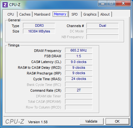
Task: Click the Cycle Time value 24 clocks
Action: pos(79,79)
